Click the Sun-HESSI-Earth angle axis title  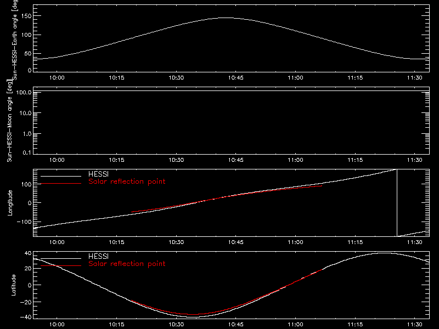[x=15, y=40]
